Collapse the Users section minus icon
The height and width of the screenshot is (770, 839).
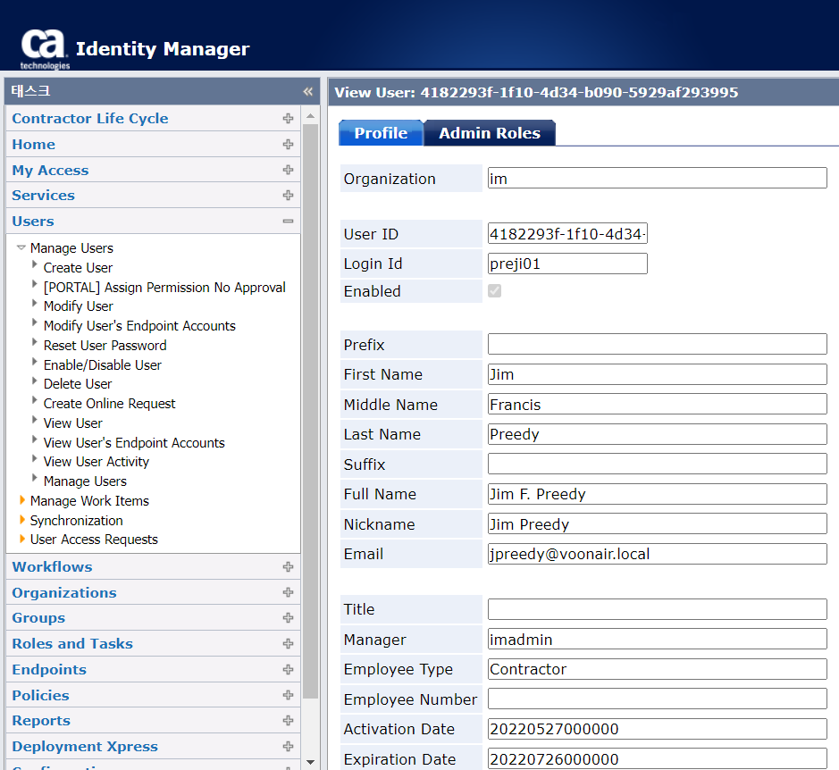tap(288, 221)
